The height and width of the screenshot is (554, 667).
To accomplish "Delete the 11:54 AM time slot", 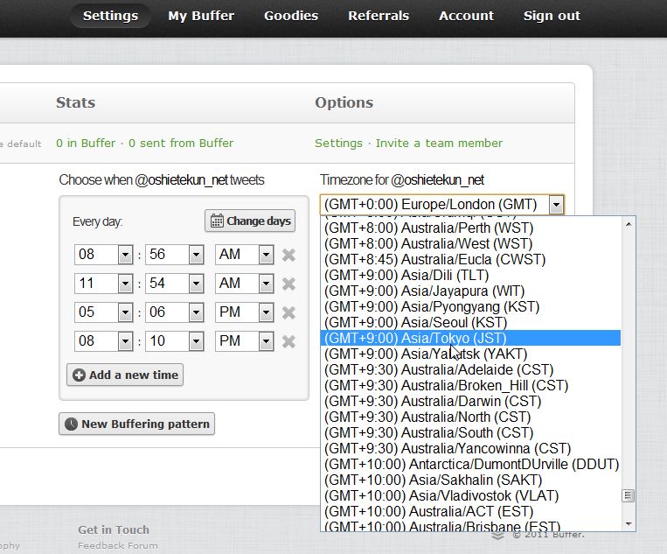I will point(288,284).
